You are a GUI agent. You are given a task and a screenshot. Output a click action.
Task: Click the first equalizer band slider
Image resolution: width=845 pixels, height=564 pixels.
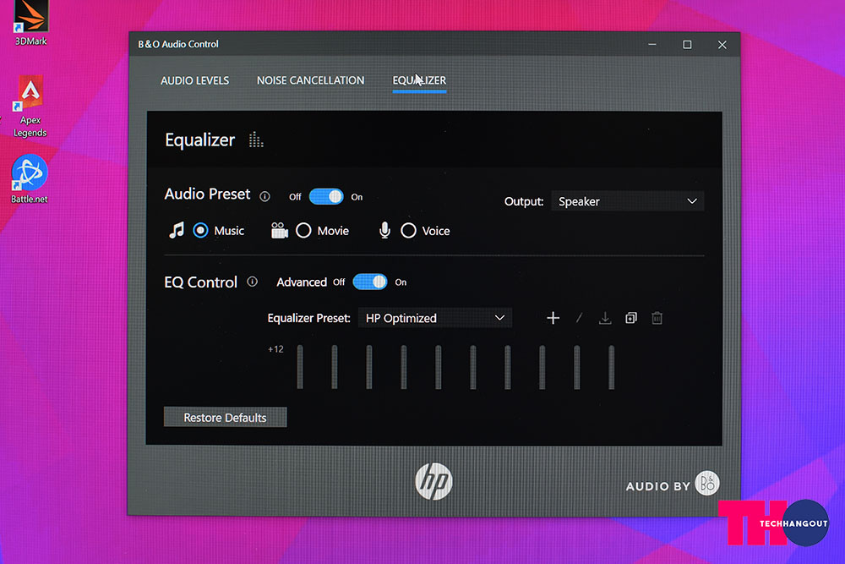(300, 367)
